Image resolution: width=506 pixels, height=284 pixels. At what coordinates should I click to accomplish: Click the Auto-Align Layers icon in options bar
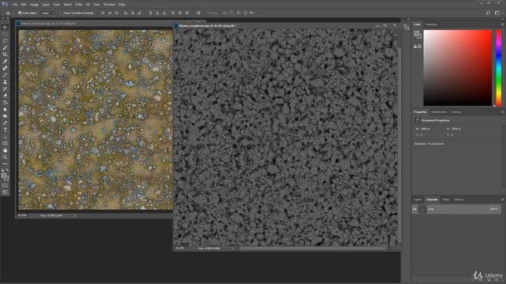point(198,13)
